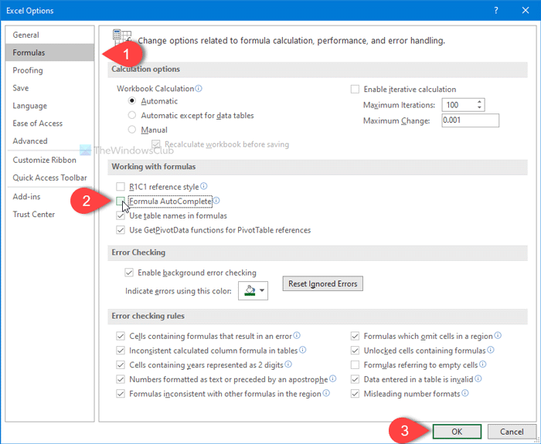Click Reset Ignored Errors button

[x=322, y=283]
